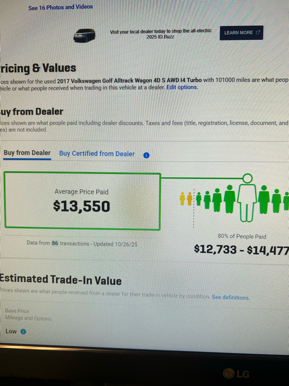This screenshot has height=386, width=289.
Task: Click the second yellow person icon
Action: (x=189, y=199)
